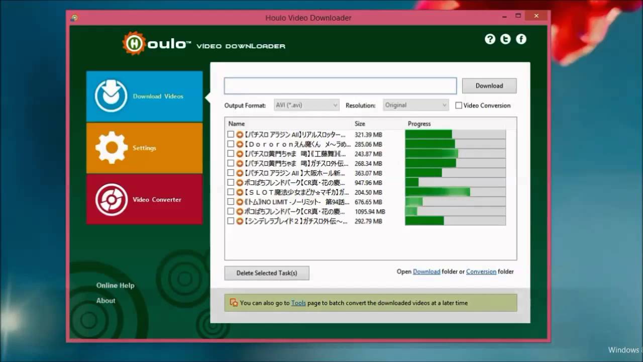Select the 'Dororon' video row name

(297, 144)
